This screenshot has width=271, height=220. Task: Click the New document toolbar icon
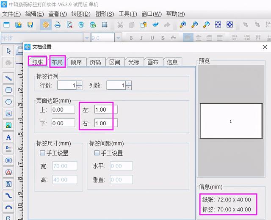tap(7, 25)
